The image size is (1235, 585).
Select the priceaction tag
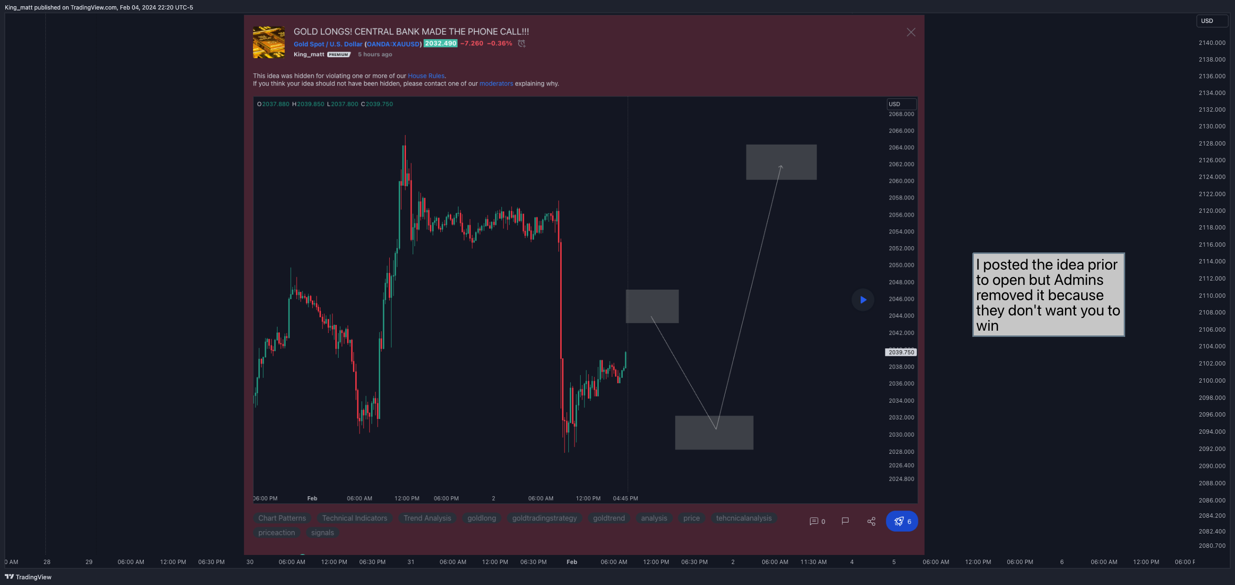tap(277, 533)
